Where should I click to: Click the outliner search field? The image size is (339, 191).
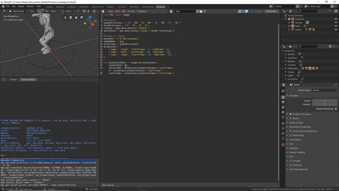308,11
